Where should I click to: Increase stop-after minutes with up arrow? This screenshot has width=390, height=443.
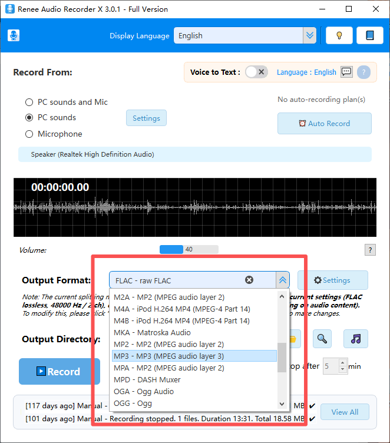342,363
